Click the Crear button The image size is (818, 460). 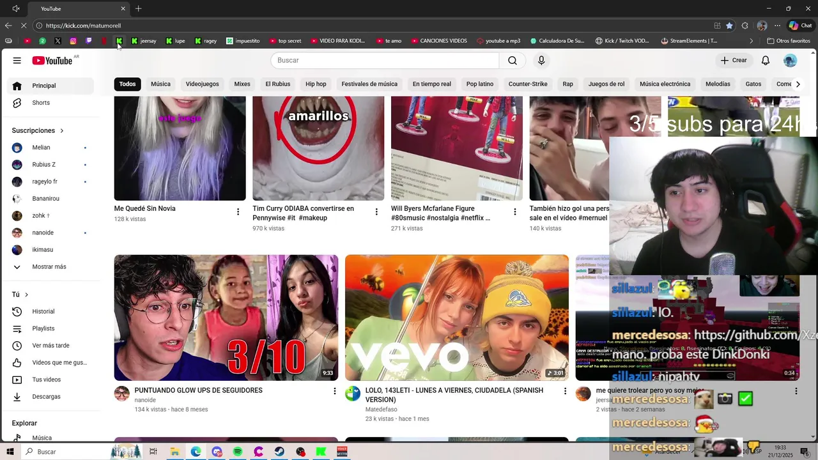pyautogui.click(x=734, y=60)
